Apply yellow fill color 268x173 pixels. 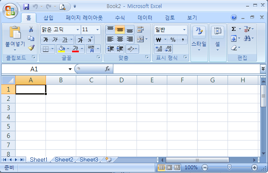[x=62, y=49]
